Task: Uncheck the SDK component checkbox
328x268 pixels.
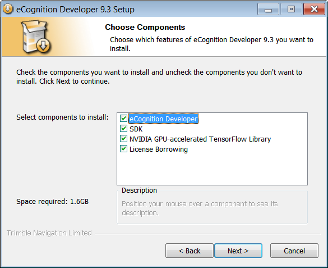Action: click(123, 129)
